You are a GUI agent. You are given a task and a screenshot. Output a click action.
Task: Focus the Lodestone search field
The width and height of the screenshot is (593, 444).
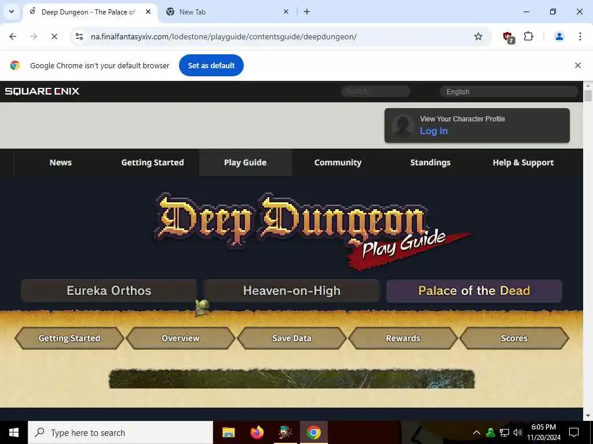(x=375, y=91)
